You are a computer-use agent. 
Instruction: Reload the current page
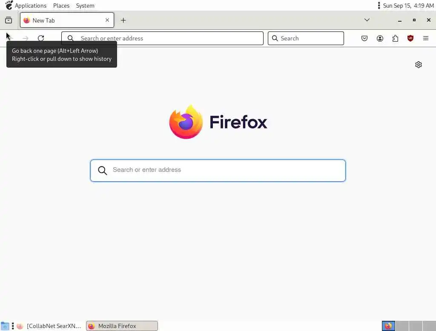pos(41,38)
